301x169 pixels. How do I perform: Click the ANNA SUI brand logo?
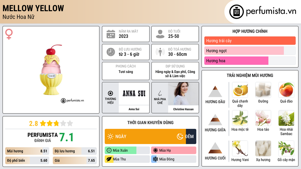click(134, 94)
